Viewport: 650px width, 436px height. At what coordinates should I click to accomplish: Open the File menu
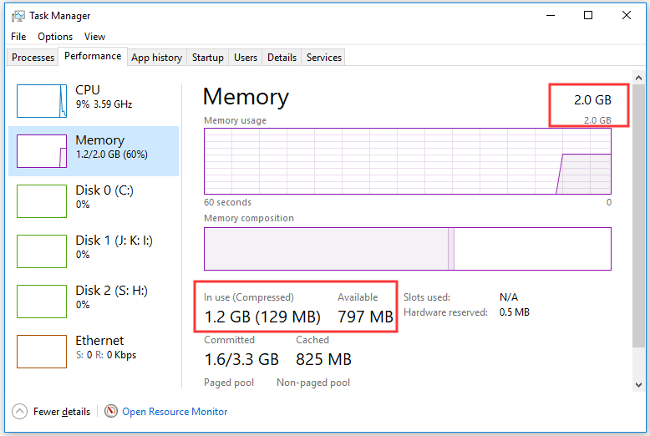(18, 37)
